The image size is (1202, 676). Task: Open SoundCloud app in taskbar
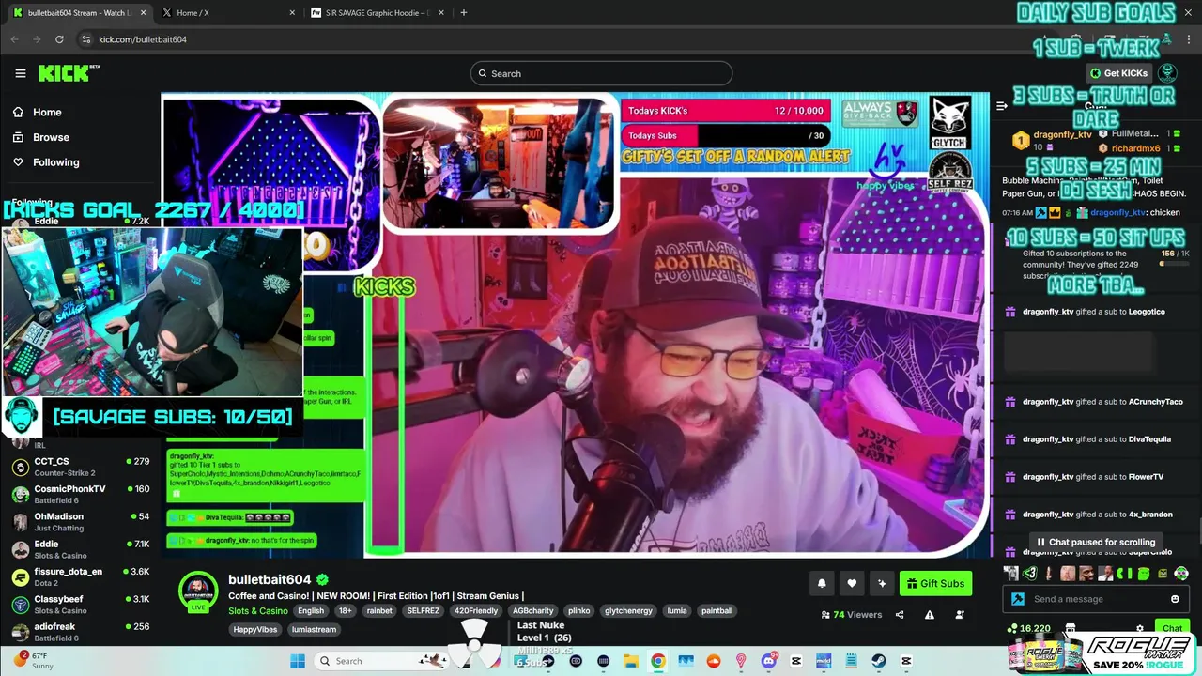coord(713,661)
